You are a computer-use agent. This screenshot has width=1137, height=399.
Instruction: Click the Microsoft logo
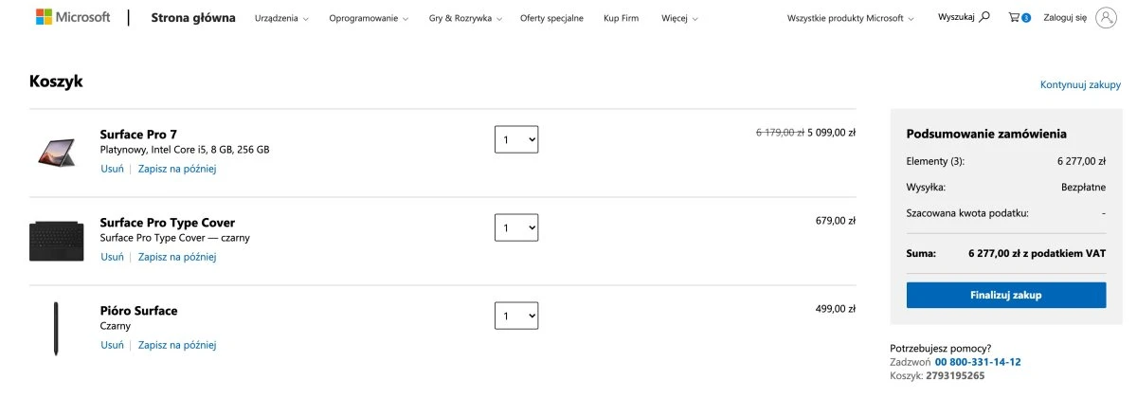pyautogui.click(x=73, y=17)
